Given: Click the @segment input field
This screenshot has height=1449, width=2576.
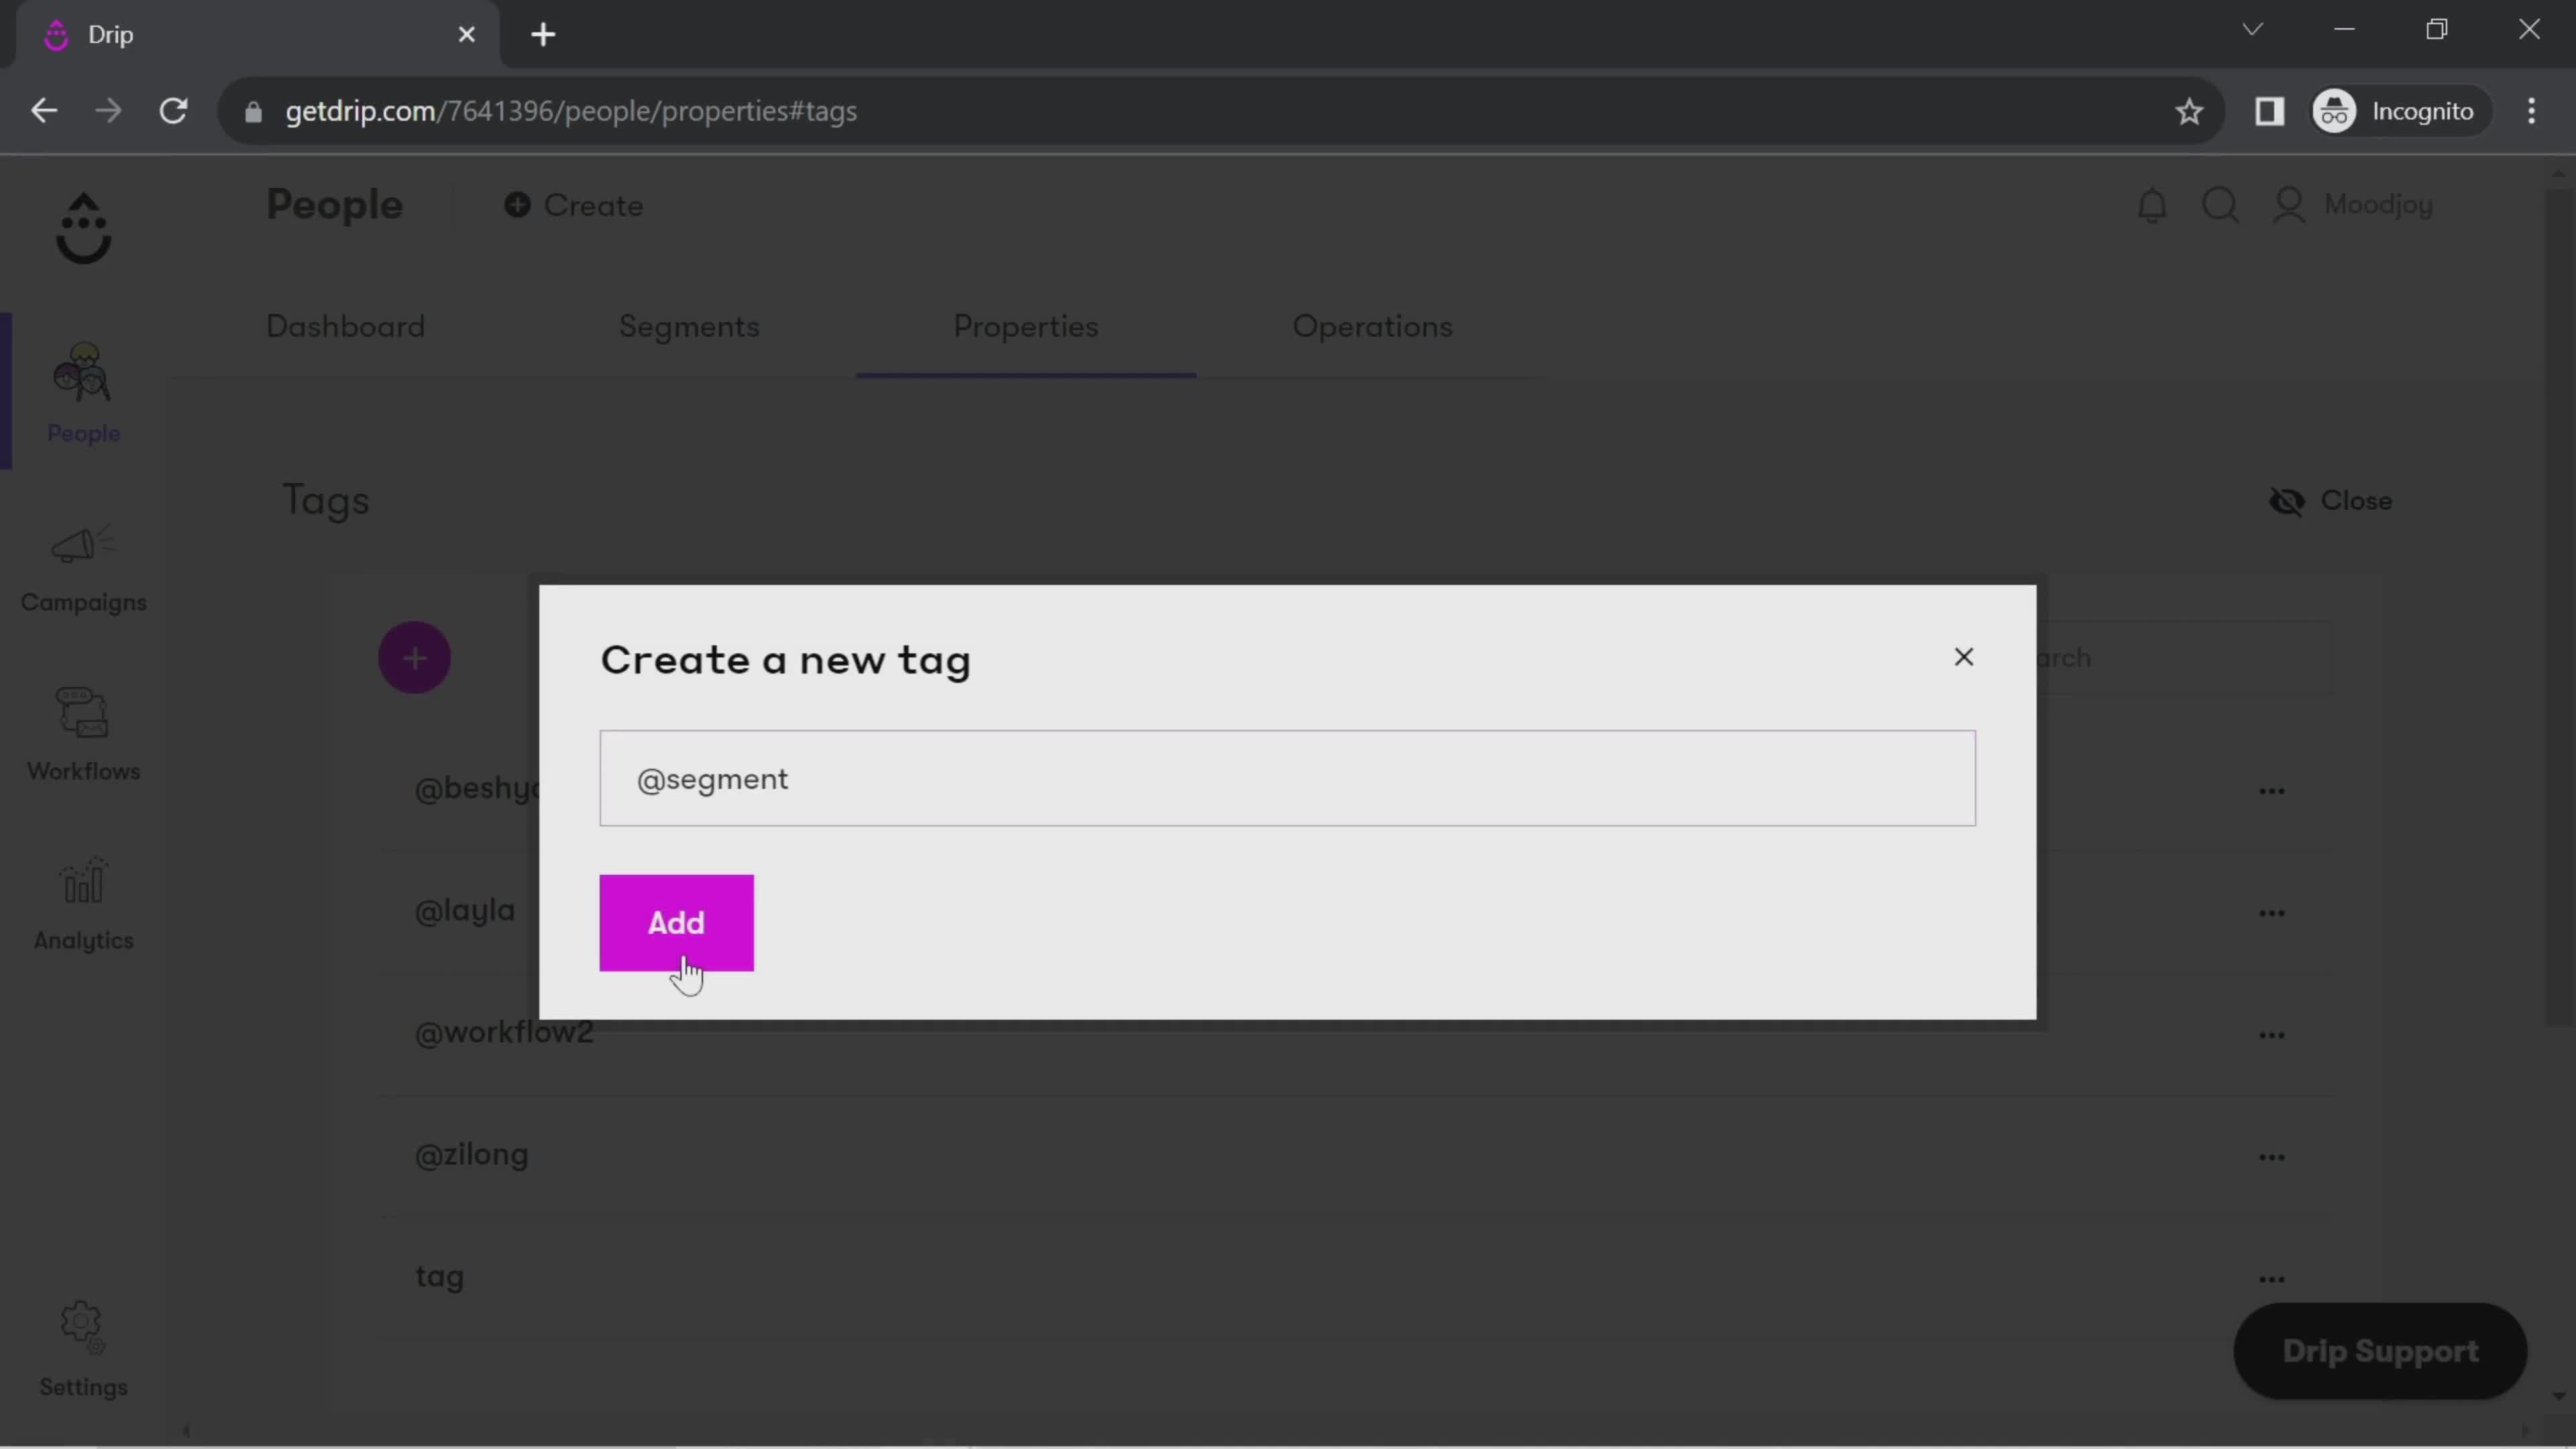Looking at the screenshot, I should (x=1288, y=778).
